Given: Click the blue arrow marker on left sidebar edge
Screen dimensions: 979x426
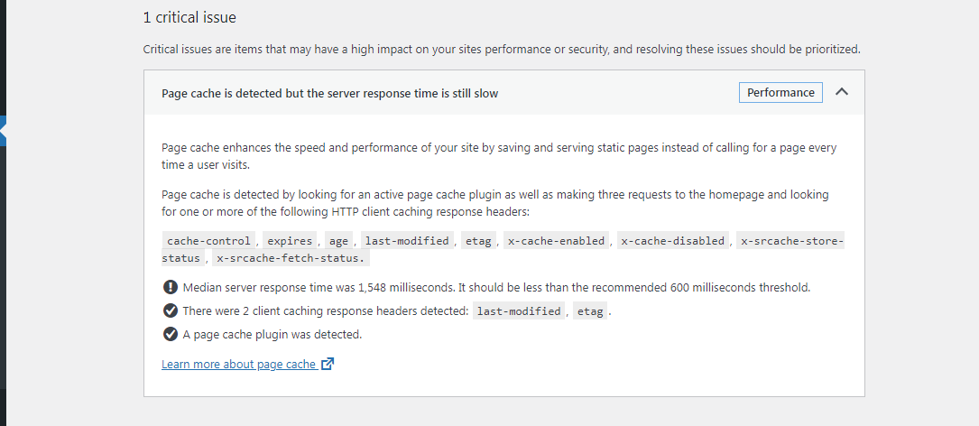Looking at the screenshot, I should click(x=4, y=132).
